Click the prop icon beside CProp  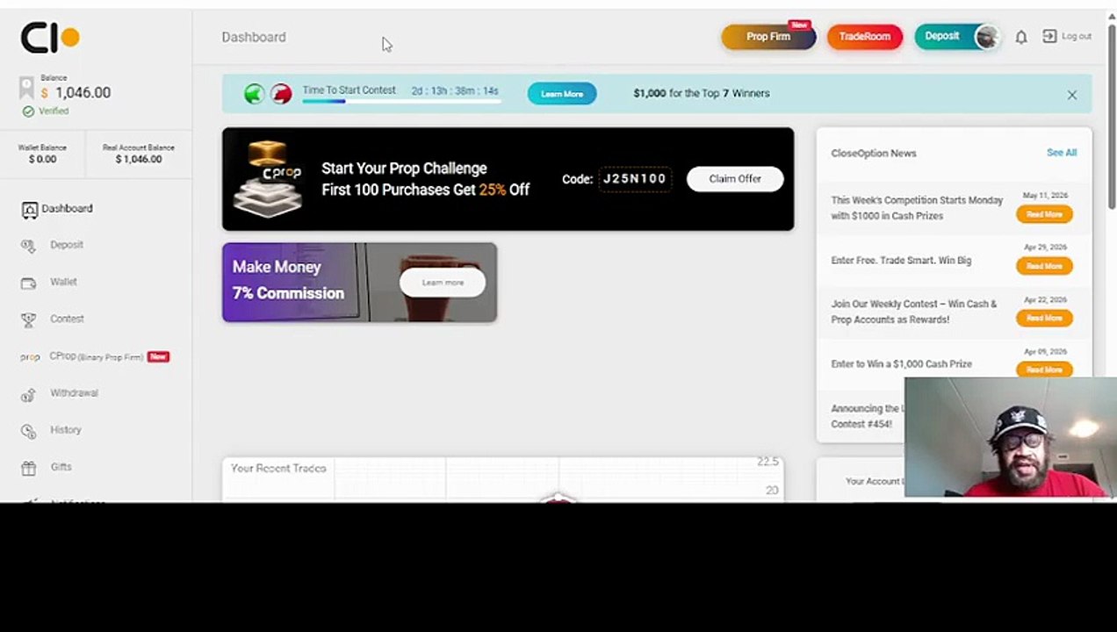30,357
